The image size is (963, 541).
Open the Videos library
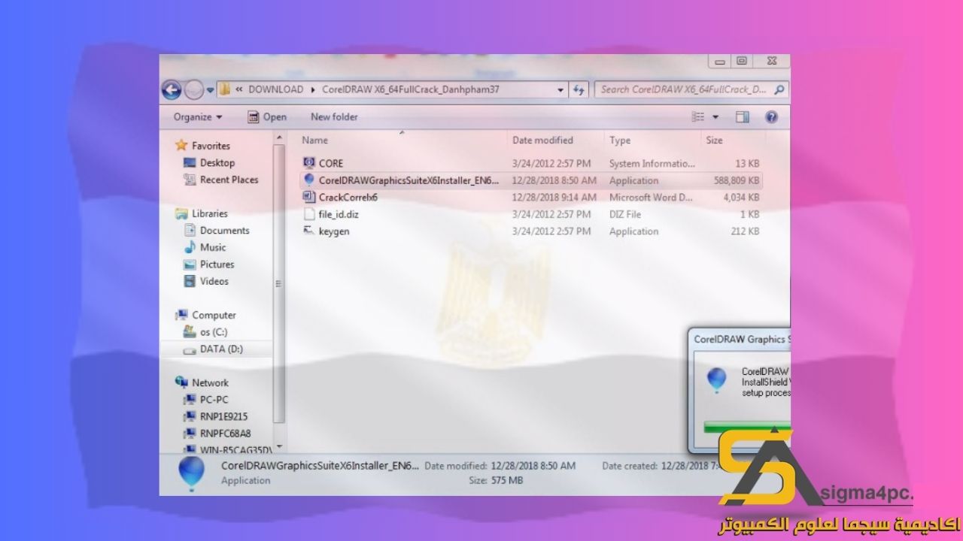click(214, 281)
